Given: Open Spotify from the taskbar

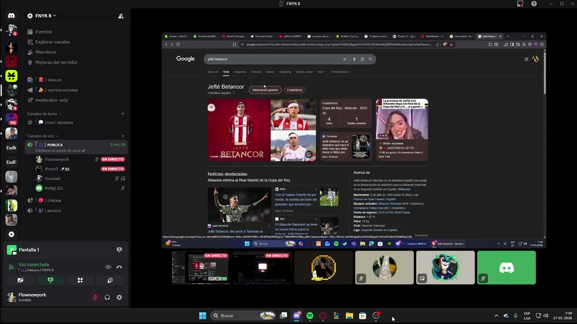Looking at the screenshot, I should [x=310, y=316].
